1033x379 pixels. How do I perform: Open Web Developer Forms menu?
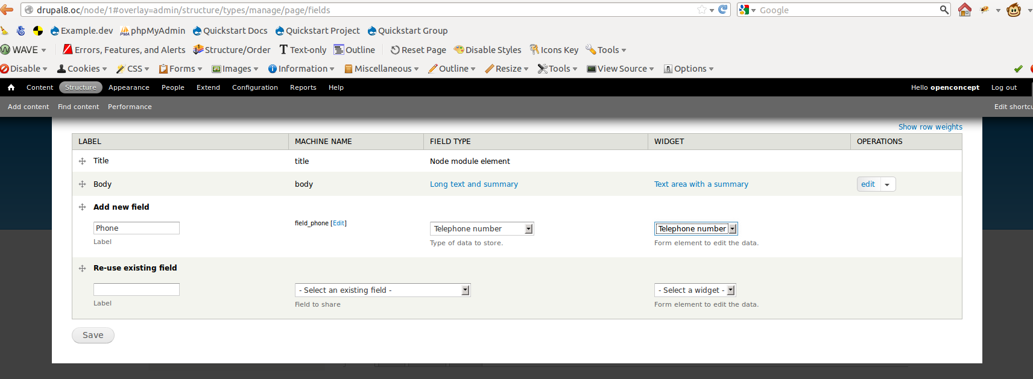point(180,69)
